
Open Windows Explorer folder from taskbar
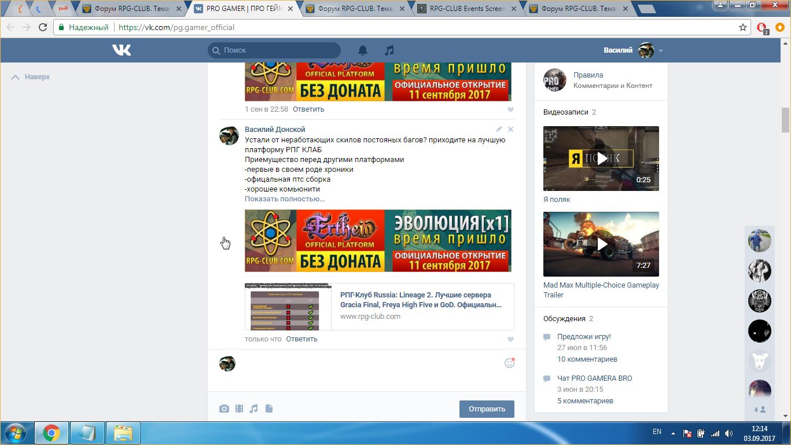123,432
